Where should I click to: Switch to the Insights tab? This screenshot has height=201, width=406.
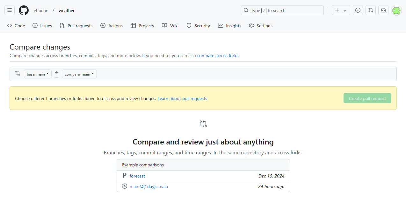tap(230, 26)
